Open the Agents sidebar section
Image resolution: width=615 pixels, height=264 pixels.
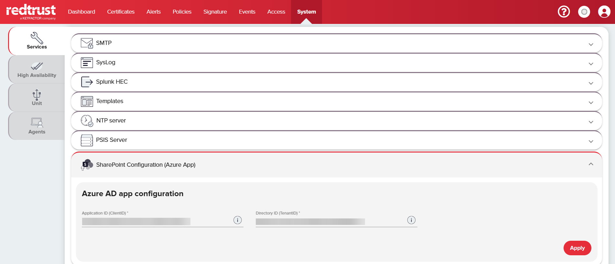[37, 126]
